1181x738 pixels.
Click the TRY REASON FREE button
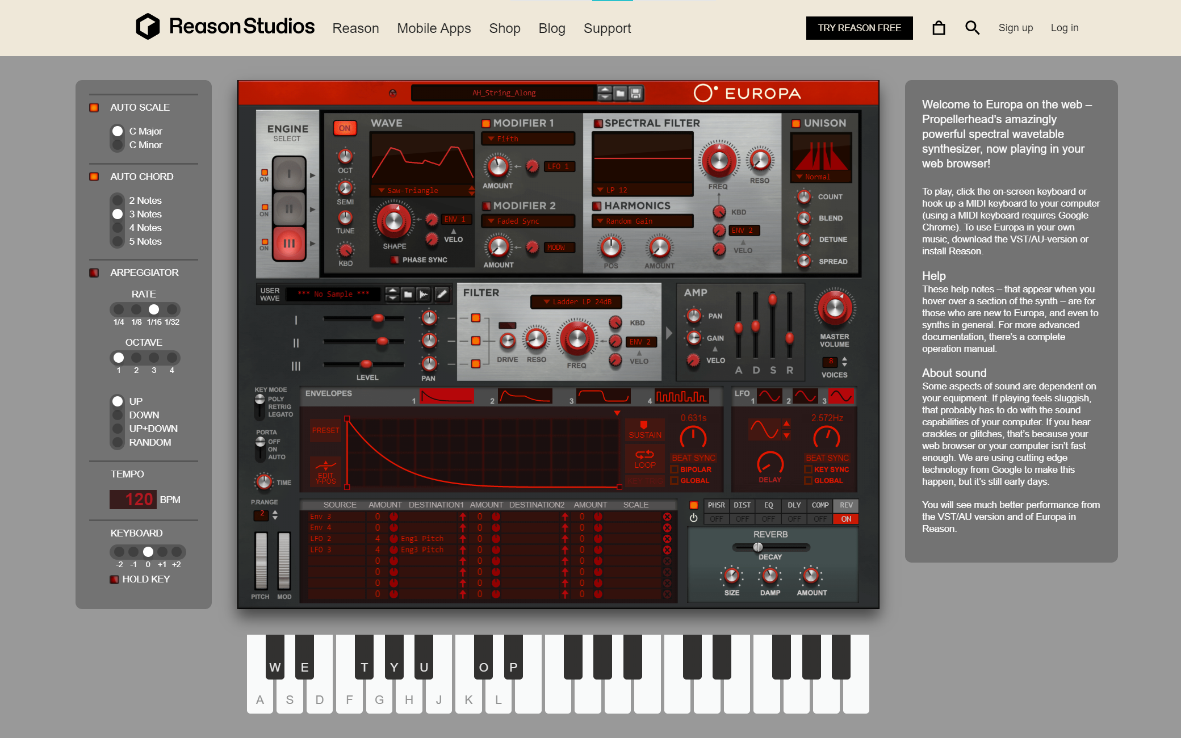859,28
